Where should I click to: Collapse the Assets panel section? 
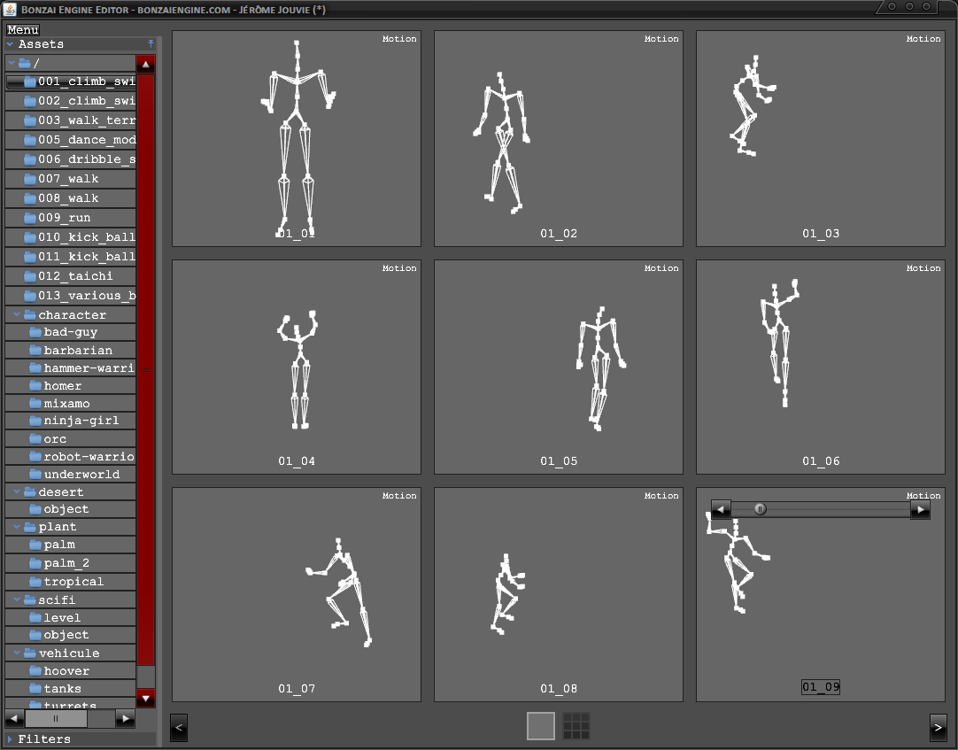pos(11,44)
